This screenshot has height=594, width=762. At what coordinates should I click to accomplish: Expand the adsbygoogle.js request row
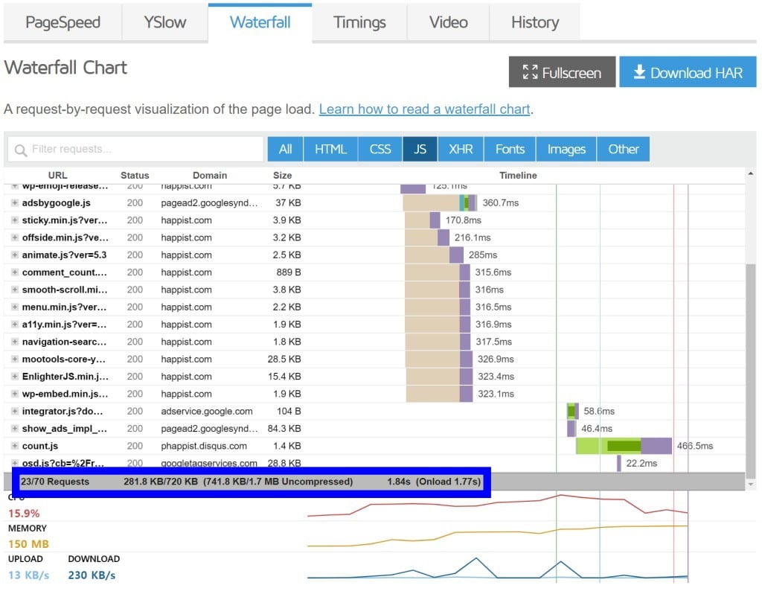[15, 202]
